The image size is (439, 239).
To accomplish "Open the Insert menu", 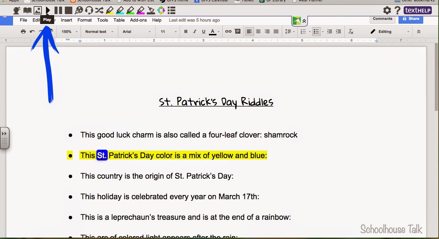I will pyautogui.click(x=67, y=20).
